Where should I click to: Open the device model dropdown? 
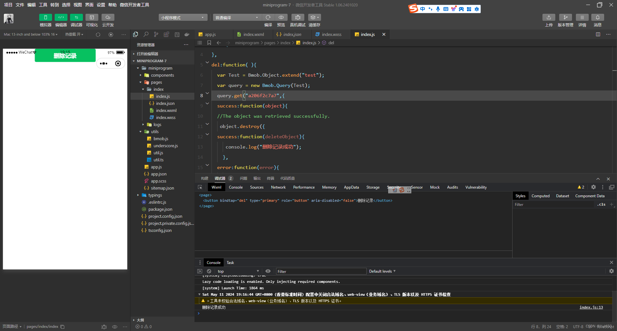(x=31, y=34)
